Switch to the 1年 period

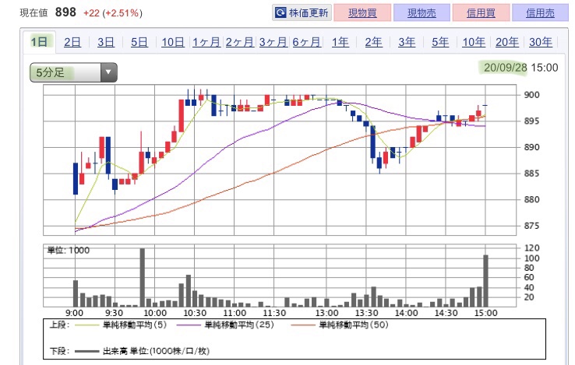click(x=340, y=42)
